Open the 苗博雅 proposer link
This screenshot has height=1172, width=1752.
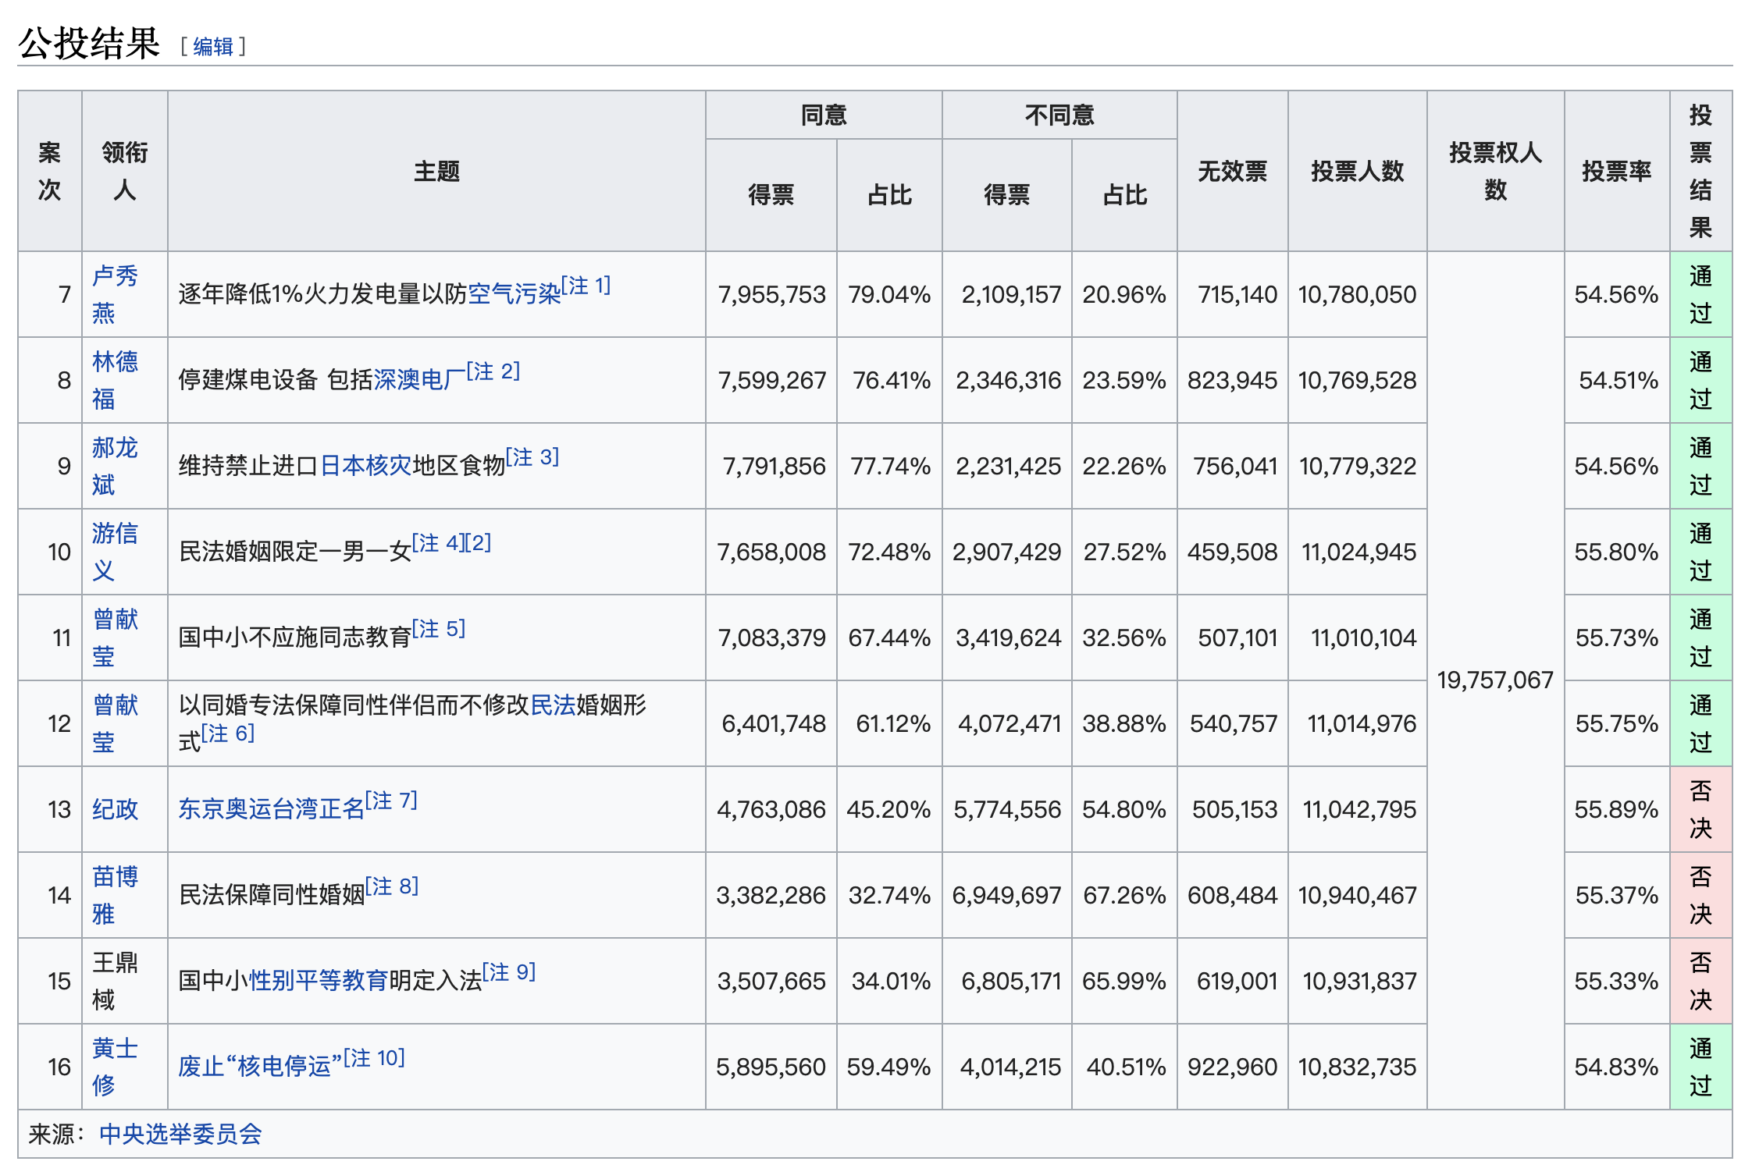114,877
